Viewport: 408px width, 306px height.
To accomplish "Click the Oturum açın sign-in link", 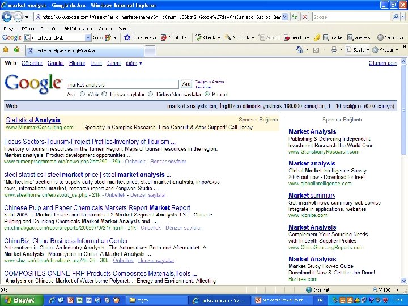I will tap(382, 63).
